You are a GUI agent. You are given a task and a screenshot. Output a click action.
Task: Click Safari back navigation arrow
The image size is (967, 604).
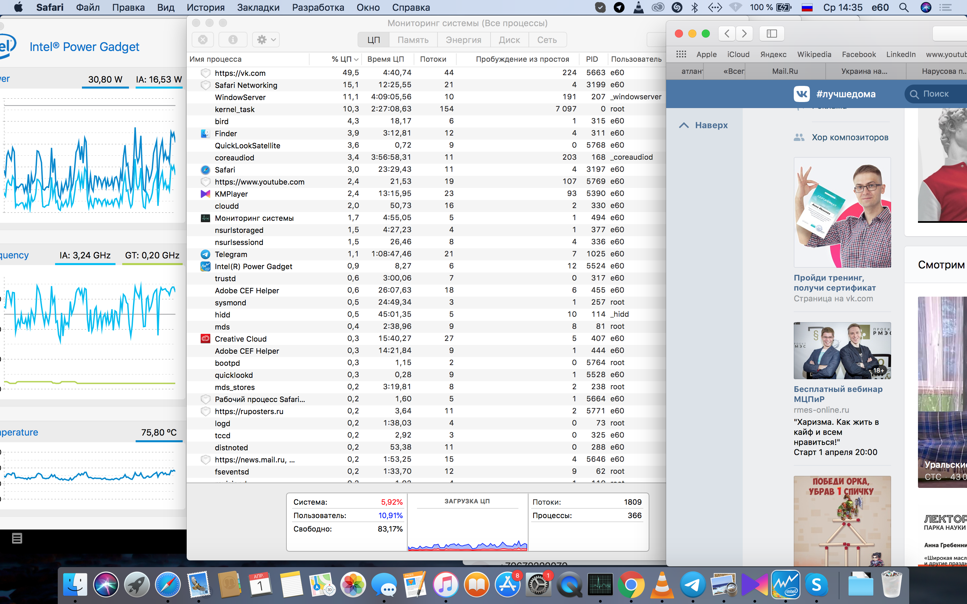(x=727, y=34)
